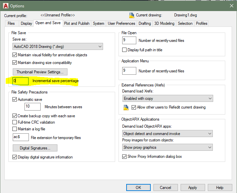Open Help for Options dialog
The width and height of the screenshot is (237, 193).
pos(220,188)
